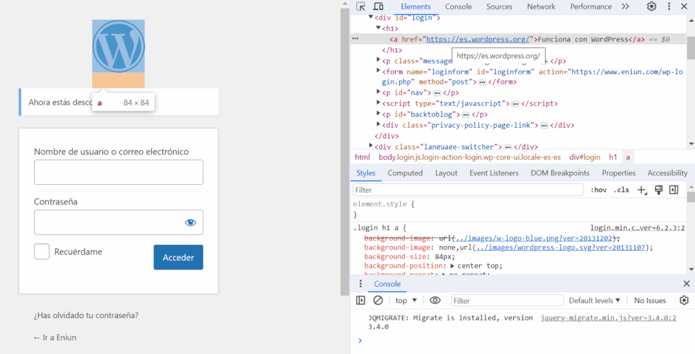The height and width of the screenshot is (354, 695).
Task: Open the Network tab
Action: tap(541, 7)
